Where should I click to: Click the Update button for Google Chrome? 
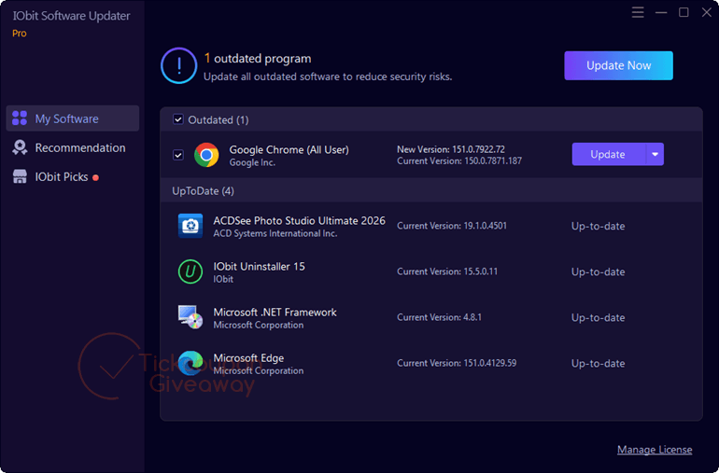pyautogui.click(x=609, y=155)
